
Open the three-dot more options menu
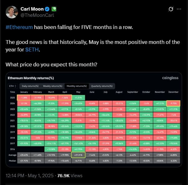click(179, 9)
